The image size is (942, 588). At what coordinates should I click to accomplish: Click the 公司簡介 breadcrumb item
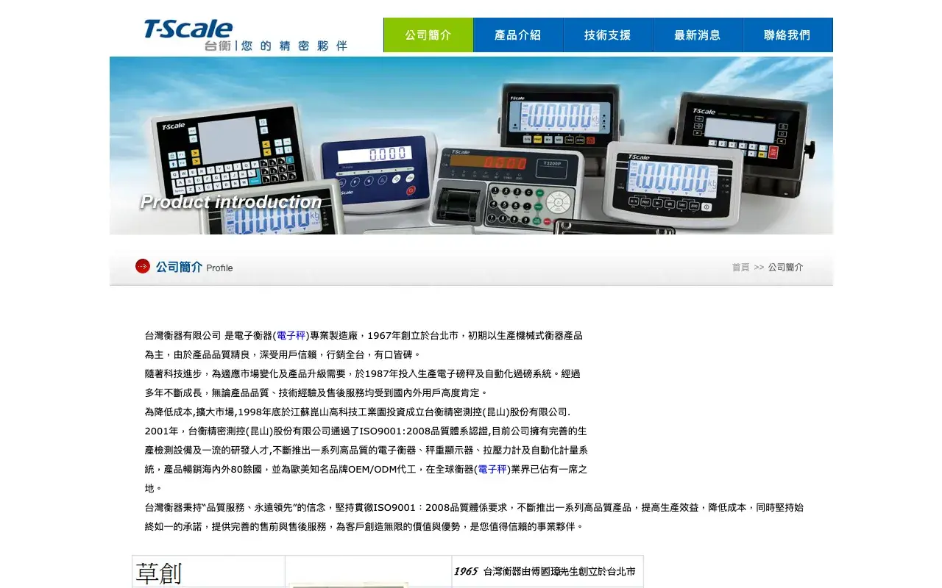pyautogui.click(x=786, y=268)
